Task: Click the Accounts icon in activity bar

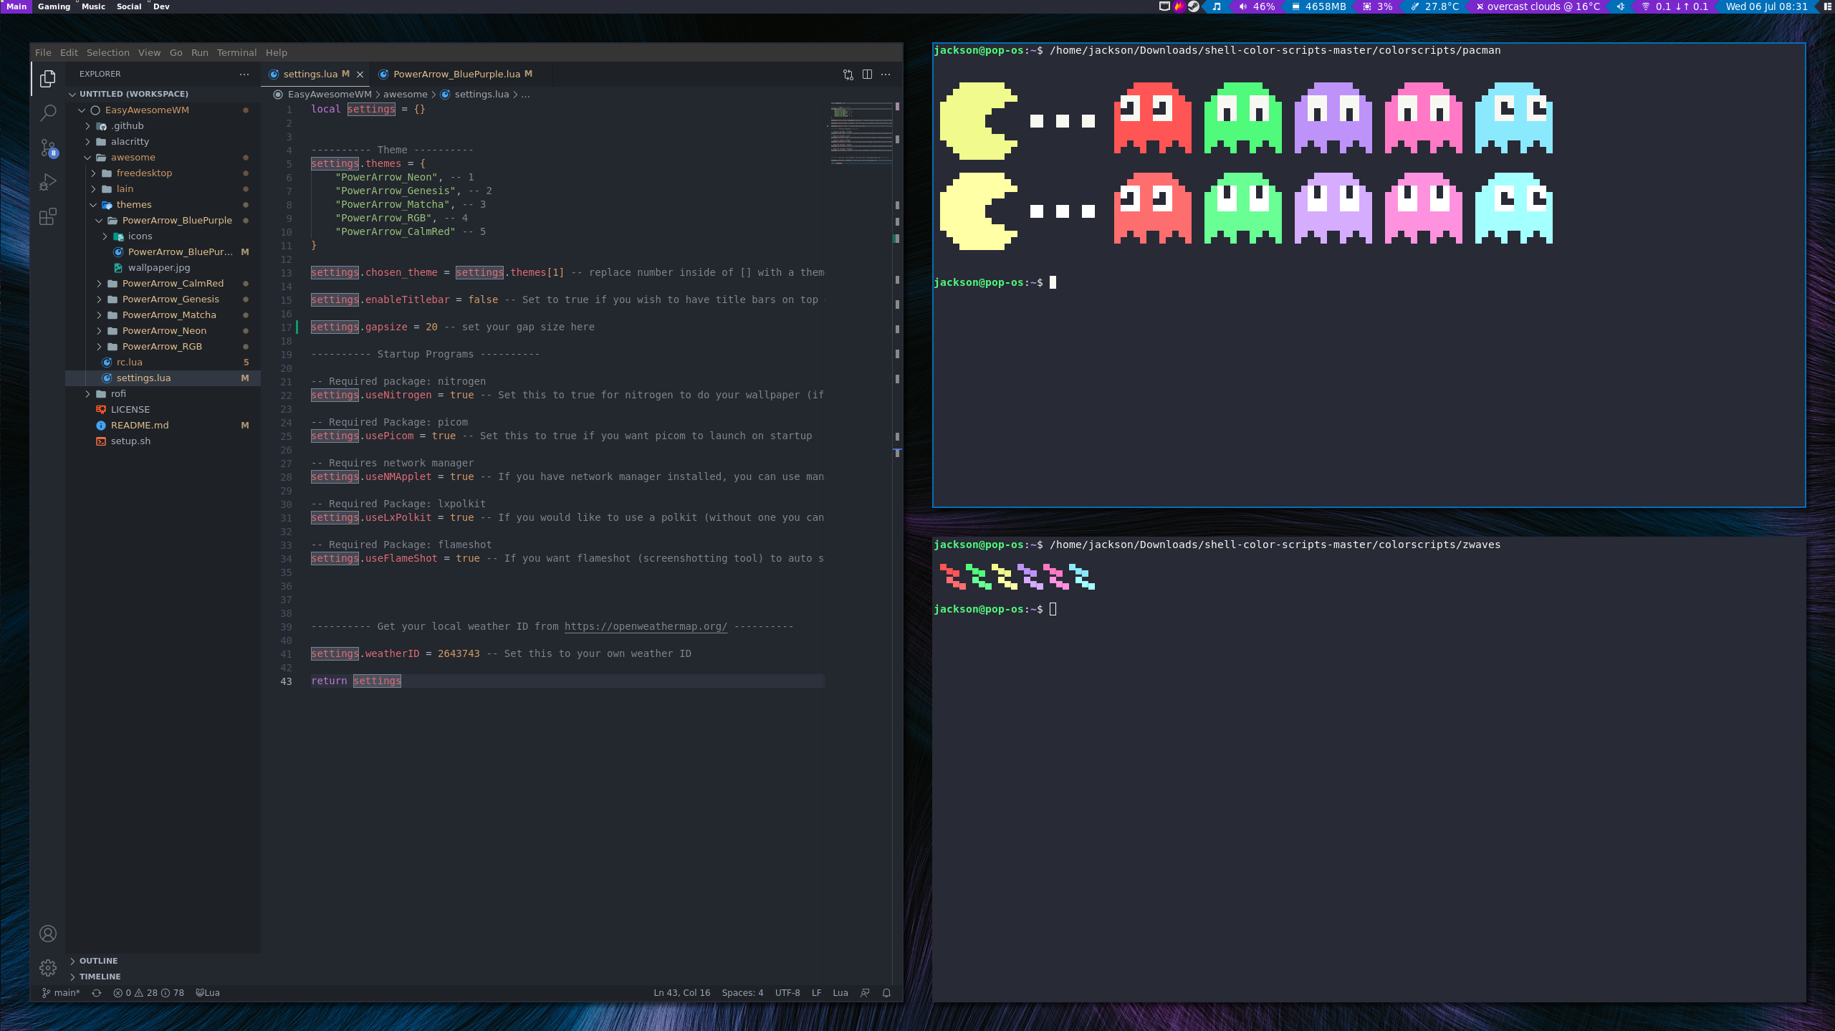Action: (48, 934)
